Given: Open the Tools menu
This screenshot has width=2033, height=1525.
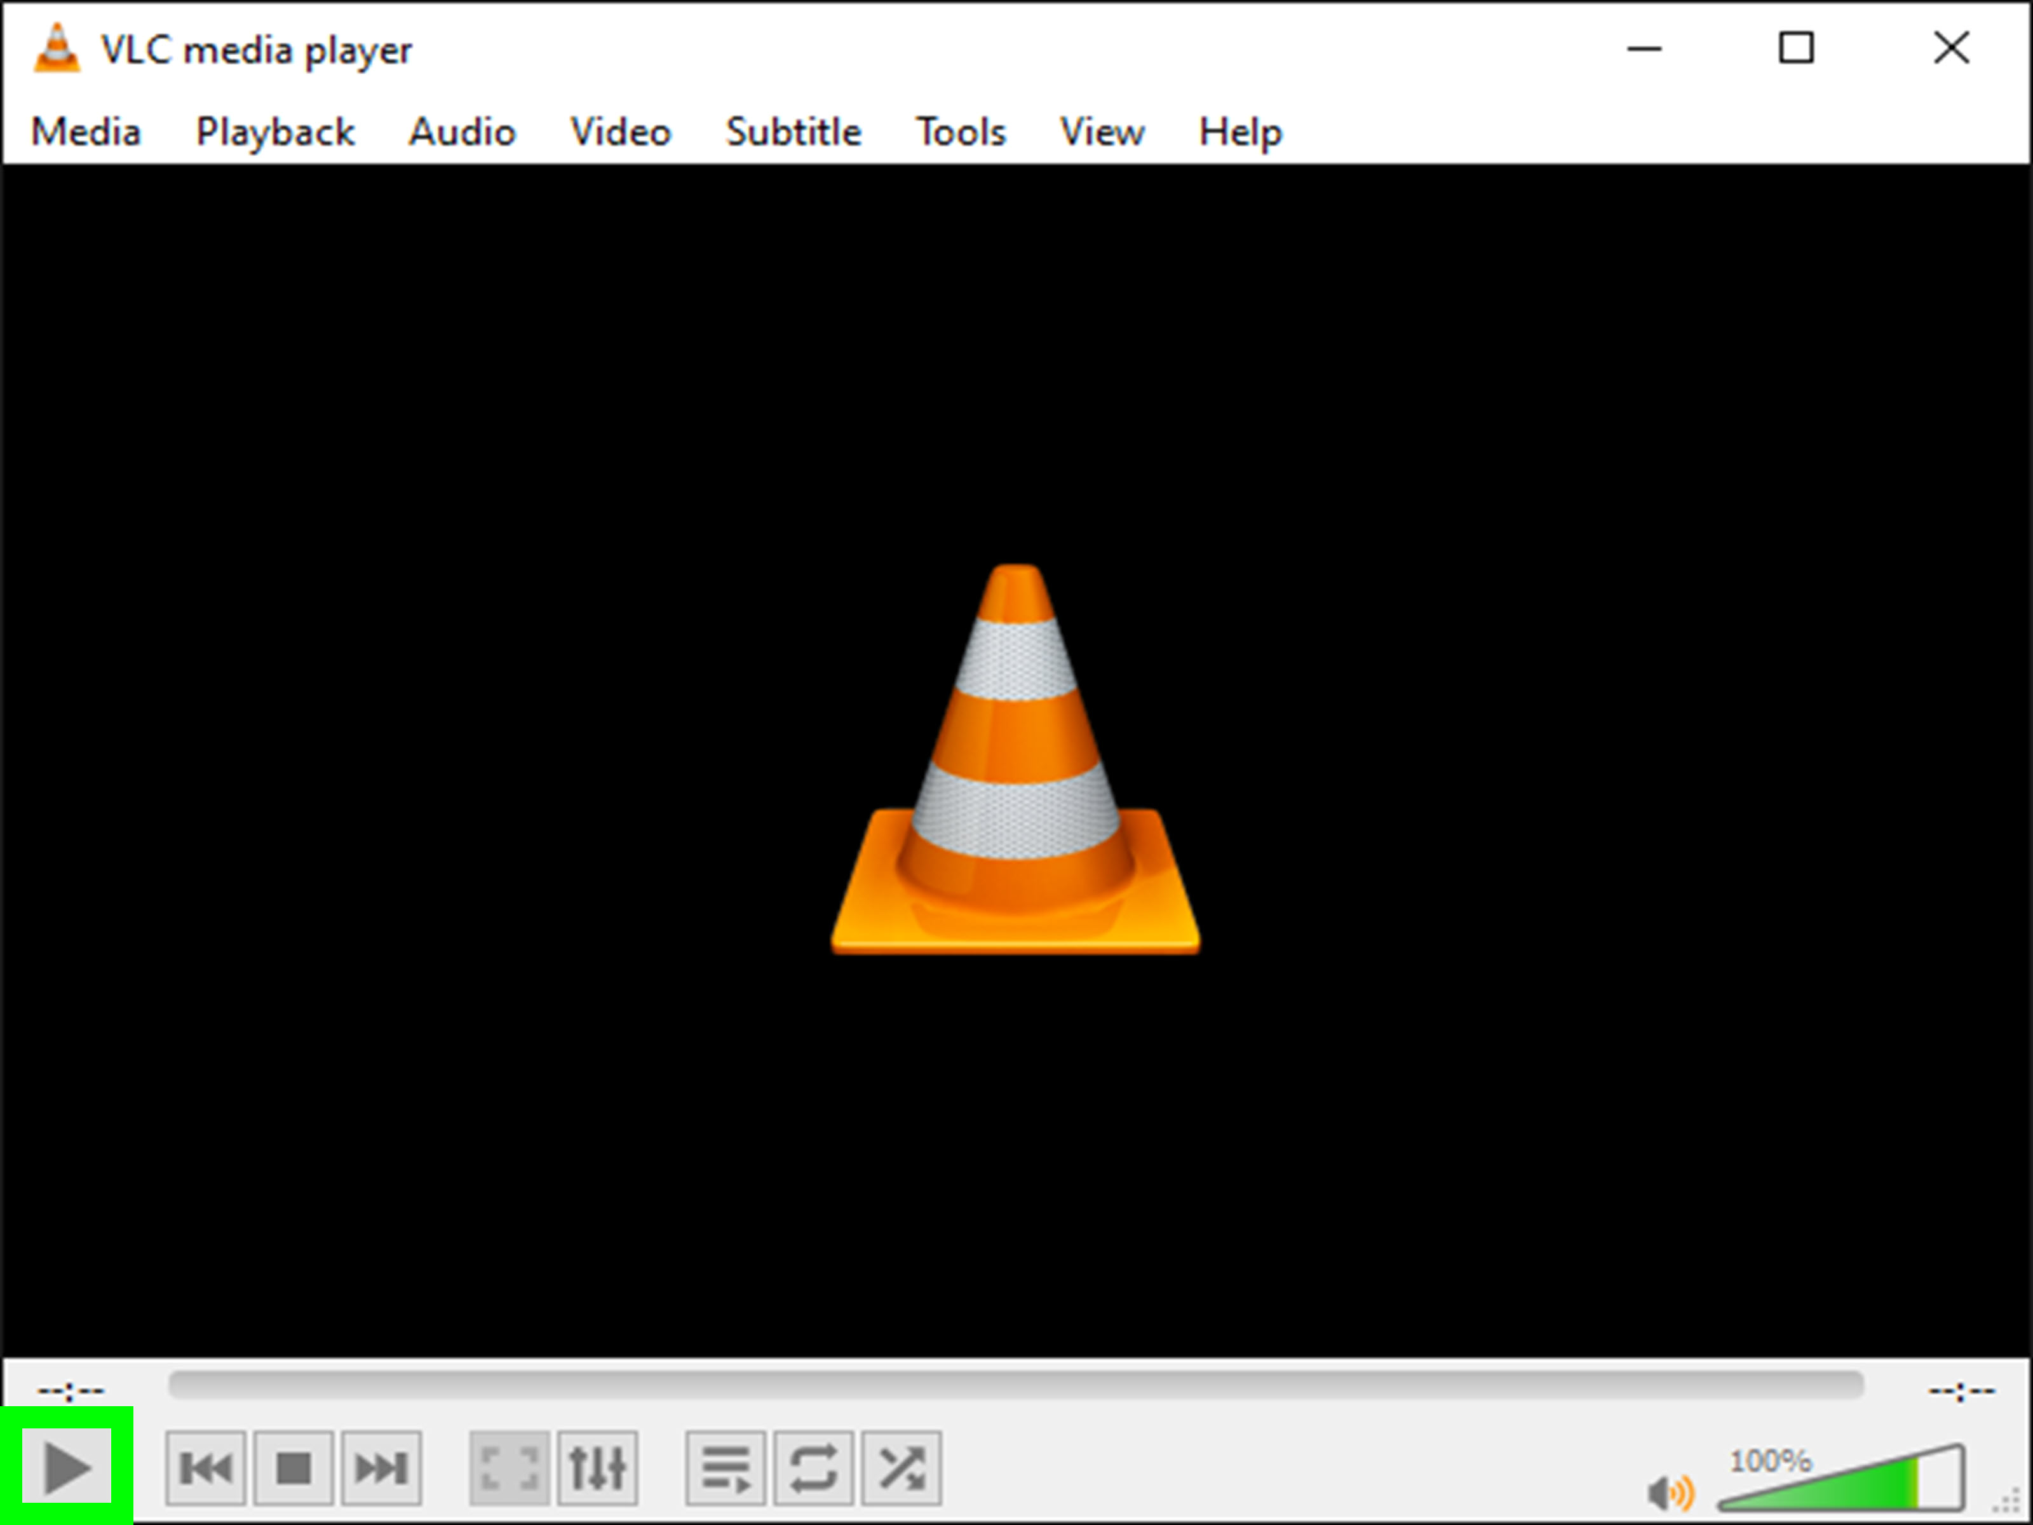Looking at the screenshot, I should point(961,132).
